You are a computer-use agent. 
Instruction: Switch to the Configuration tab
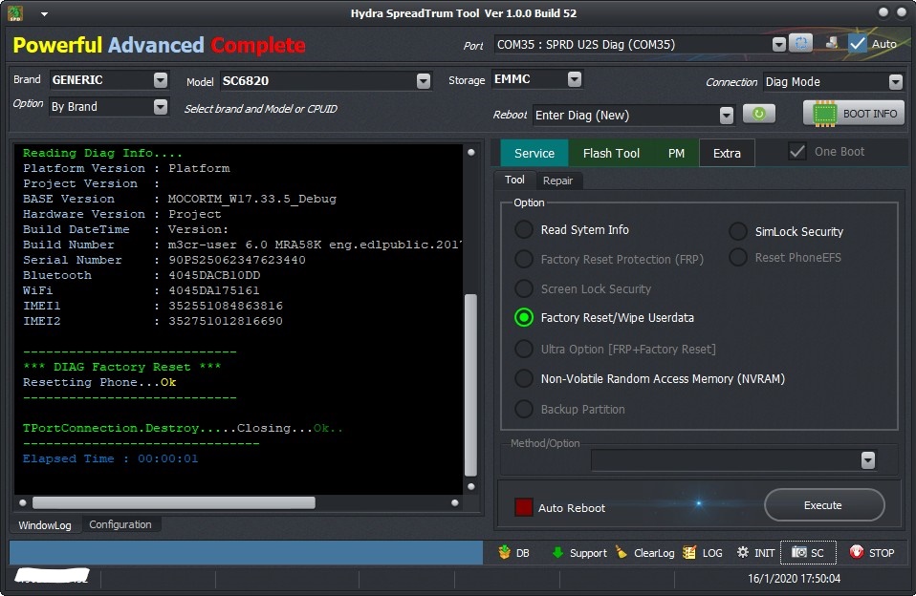pyautogui.click(x=120, y=524)
